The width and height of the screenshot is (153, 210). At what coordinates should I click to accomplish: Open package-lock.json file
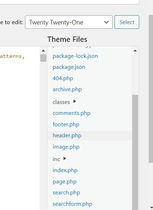click(75, 56)
